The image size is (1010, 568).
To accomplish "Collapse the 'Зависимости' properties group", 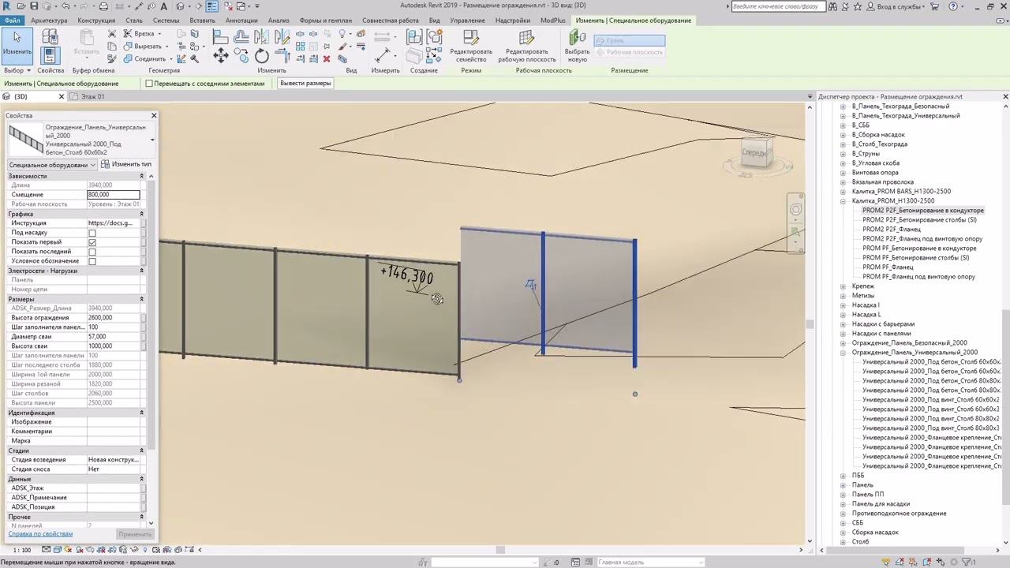I will point(142,176).
